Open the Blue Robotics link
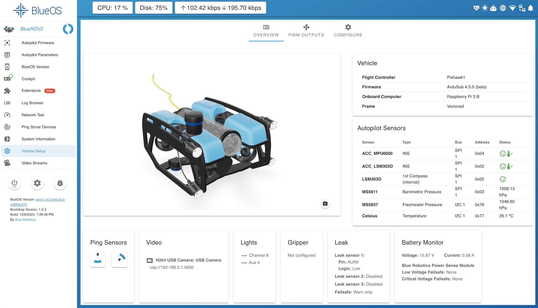This screenshot has height=308, width=538. click(25, 220)
